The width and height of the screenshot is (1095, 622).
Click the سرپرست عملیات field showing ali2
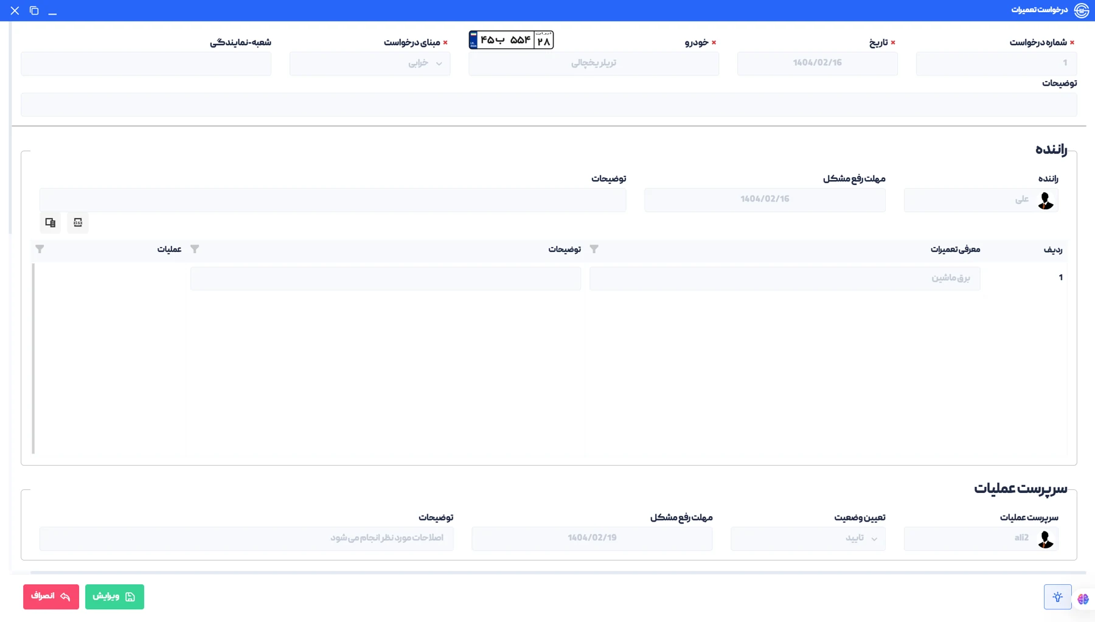(x=981, y=539)
